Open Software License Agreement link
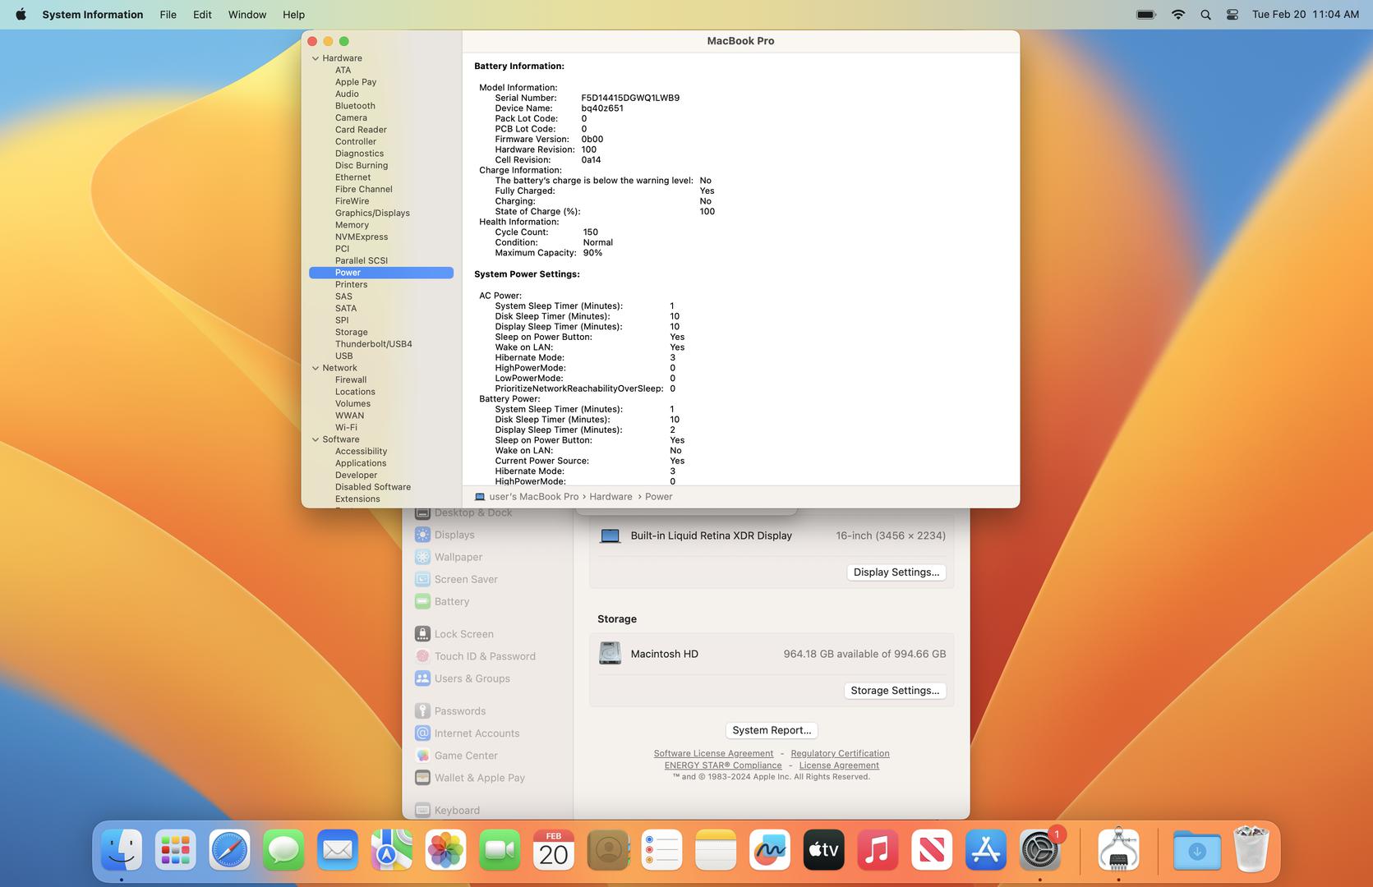This screenshot has width=1373, height=887. pyautogui.click(x=713, y=753)
